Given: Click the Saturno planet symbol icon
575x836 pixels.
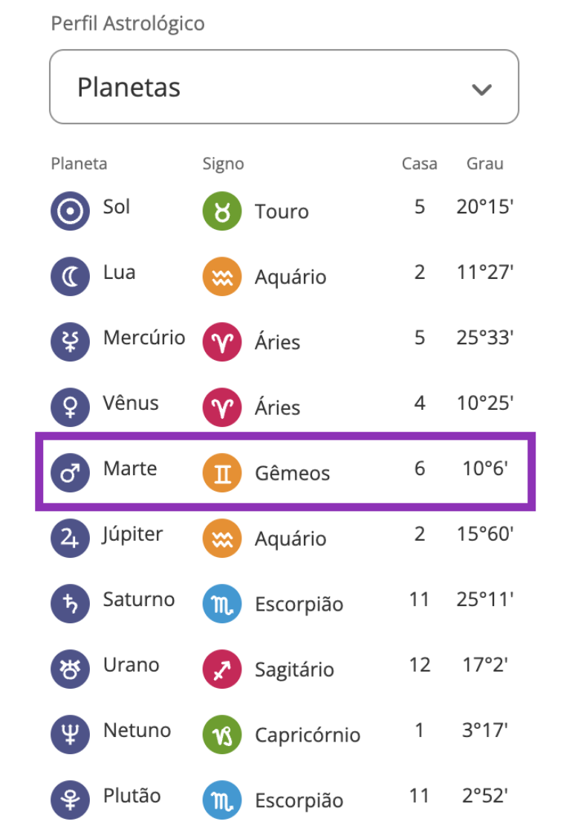Looking at the screenshot, I should click(69, 604).
